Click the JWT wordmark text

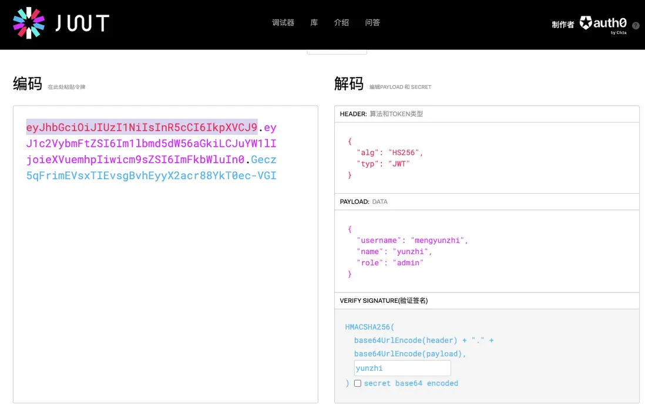point(82,23)
